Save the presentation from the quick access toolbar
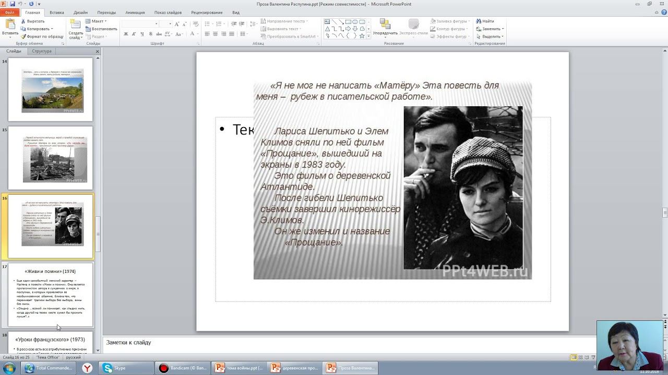Viewport: 668px width, 375px height. click(x=12, y=4)
